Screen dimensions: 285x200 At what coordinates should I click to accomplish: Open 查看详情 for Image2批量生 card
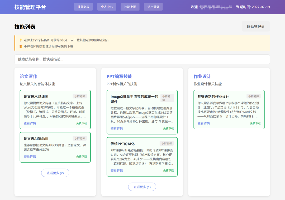pyautogui.click(x=117, y=128)
